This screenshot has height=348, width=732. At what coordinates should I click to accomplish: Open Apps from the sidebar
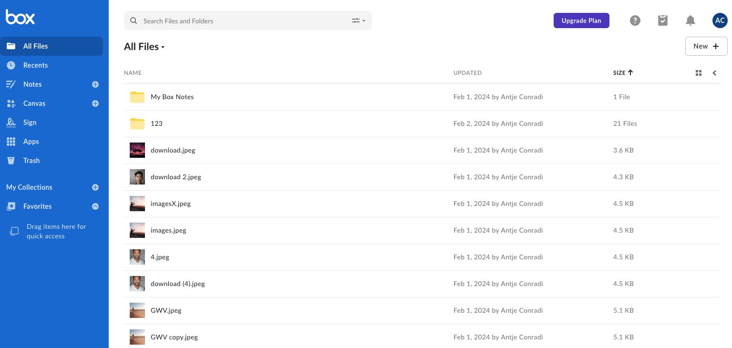coord(31,142)
